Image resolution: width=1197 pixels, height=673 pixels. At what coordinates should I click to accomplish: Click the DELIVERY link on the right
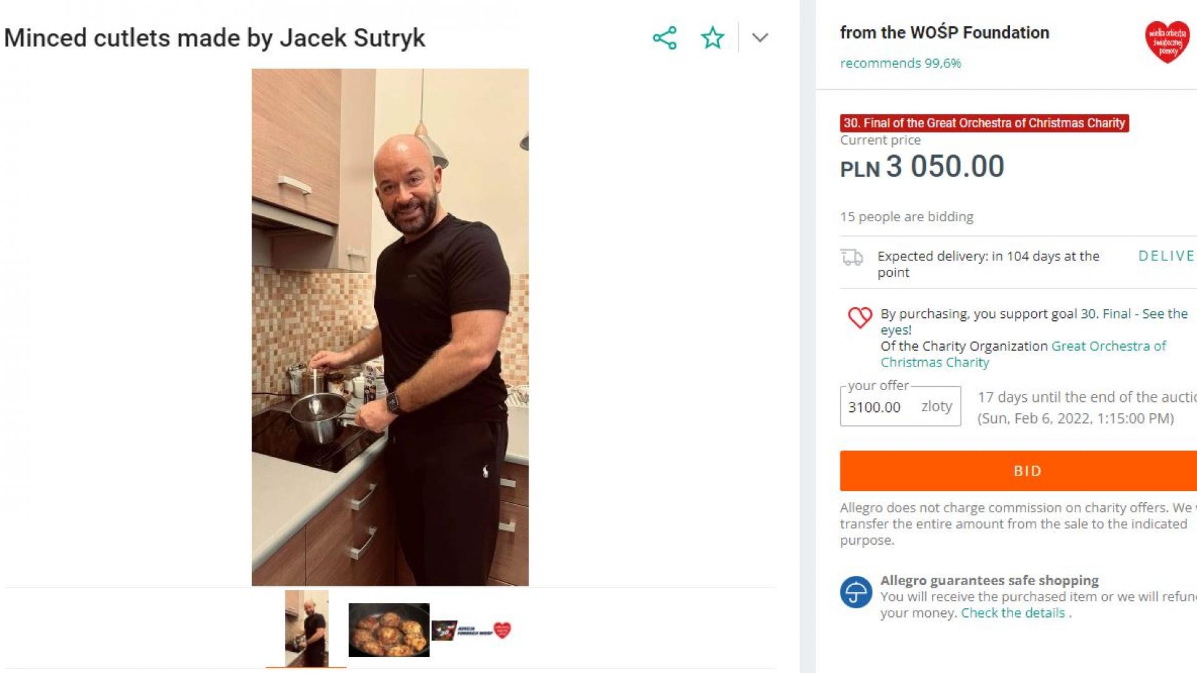pyautogui.click(x=1167, y=256)
